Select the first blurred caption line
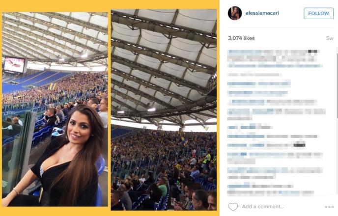This screenshot has height=216, width=338. [x=273, y=52]
